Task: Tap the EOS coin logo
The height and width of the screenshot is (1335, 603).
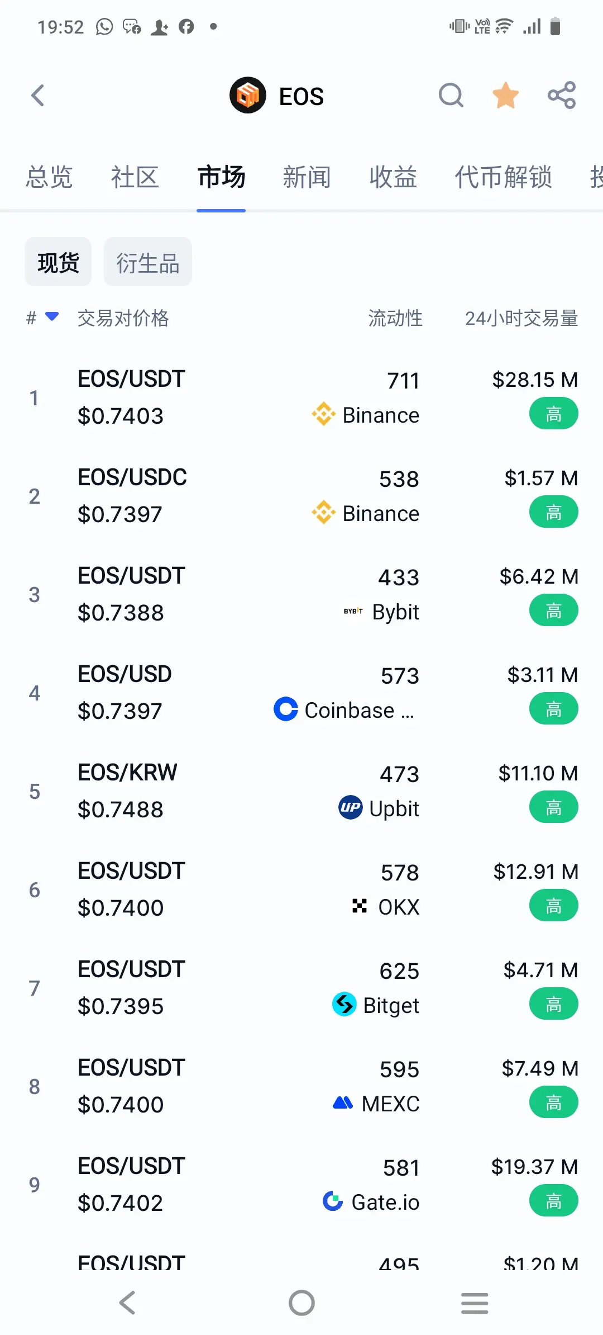Action: click(248, 95)
